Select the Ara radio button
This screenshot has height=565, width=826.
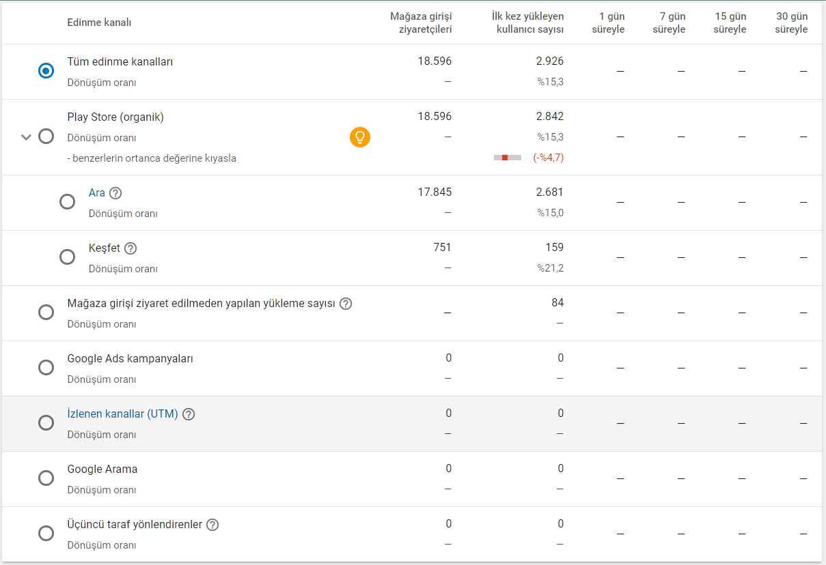pos(67,202)
